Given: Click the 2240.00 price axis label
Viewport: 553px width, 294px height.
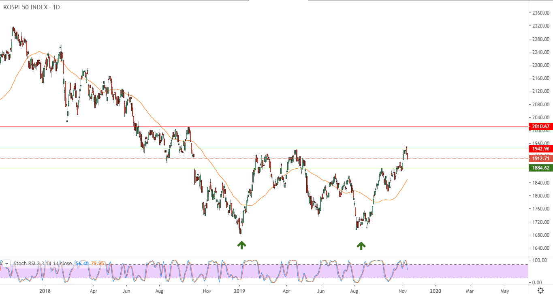Looking at the screenshot, I should tap(541, 52).
